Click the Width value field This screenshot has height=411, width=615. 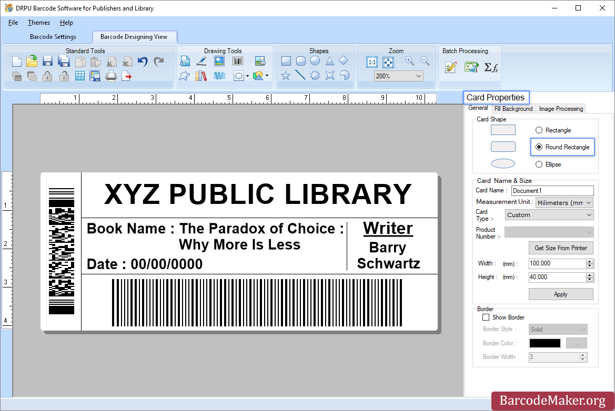(557, 264)
